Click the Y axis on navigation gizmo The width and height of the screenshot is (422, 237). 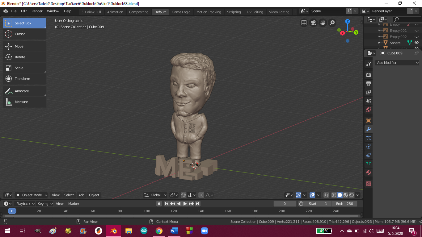pos(356,32)
